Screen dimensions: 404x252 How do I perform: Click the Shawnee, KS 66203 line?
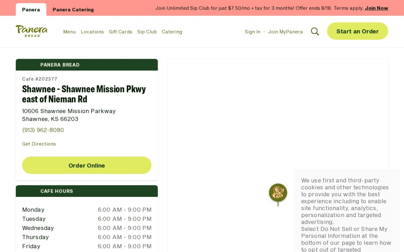pos(50,119)
